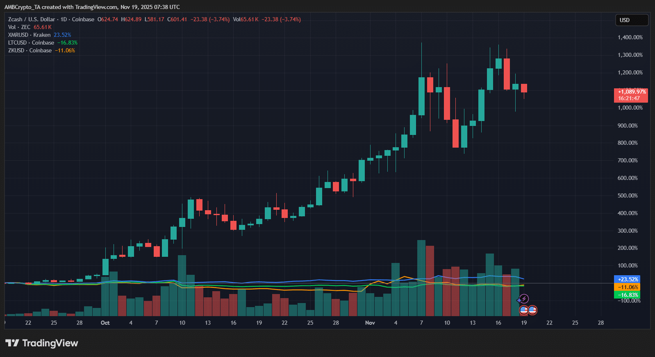The width and height of the screenshot is (655, 357).
Task: Click the AMBCrypto_TA created with TradingView.com header
Action: click(x=92, y=7)
